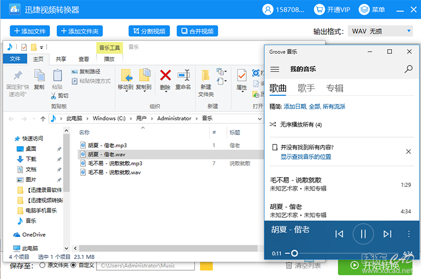
Task: Click the 粘贴 clipboard icon
Action: (57, 75)
